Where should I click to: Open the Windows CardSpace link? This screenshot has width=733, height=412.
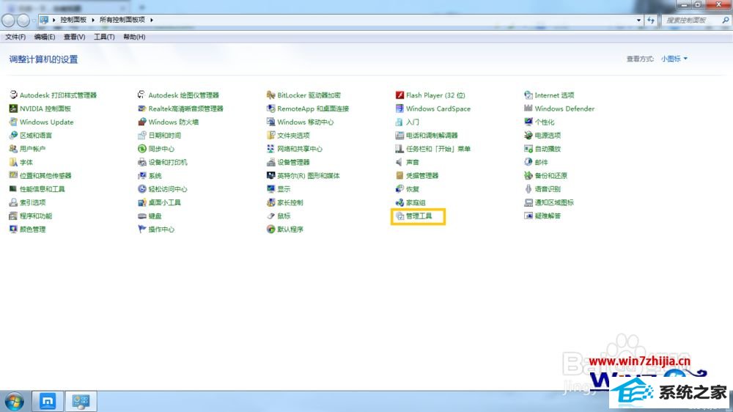tap(438, 108)
